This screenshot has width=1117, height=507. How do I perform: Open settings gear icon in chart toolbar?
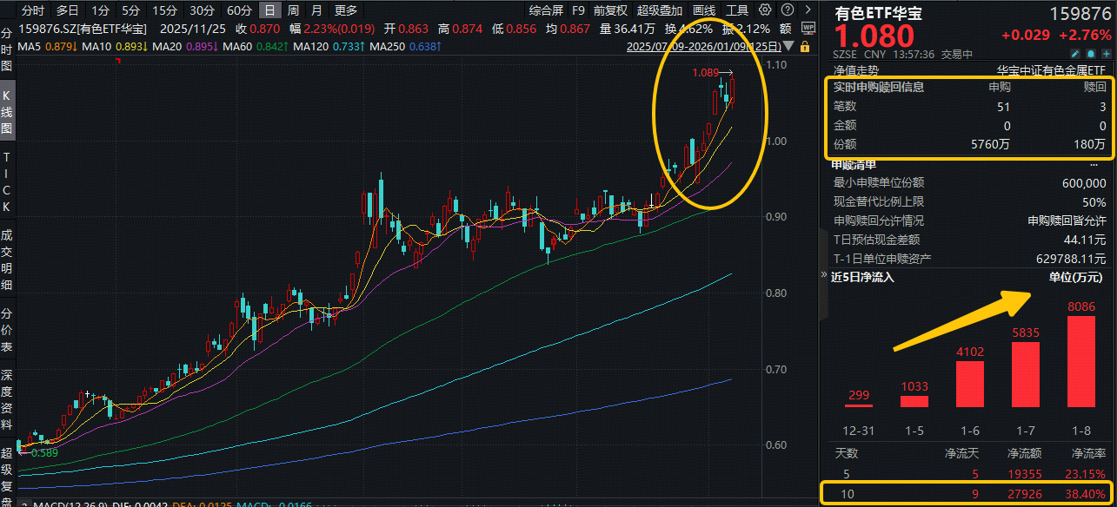(765, 10)
